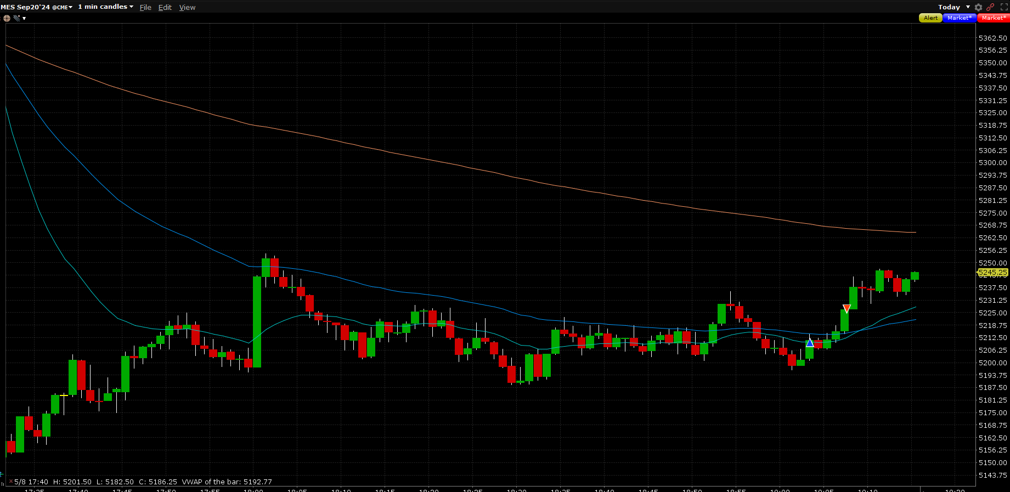Open the 1 min candles interval dropdown
Viewport: 1010px width, 492px height.
pyautogui.click(x=105, y=7)
